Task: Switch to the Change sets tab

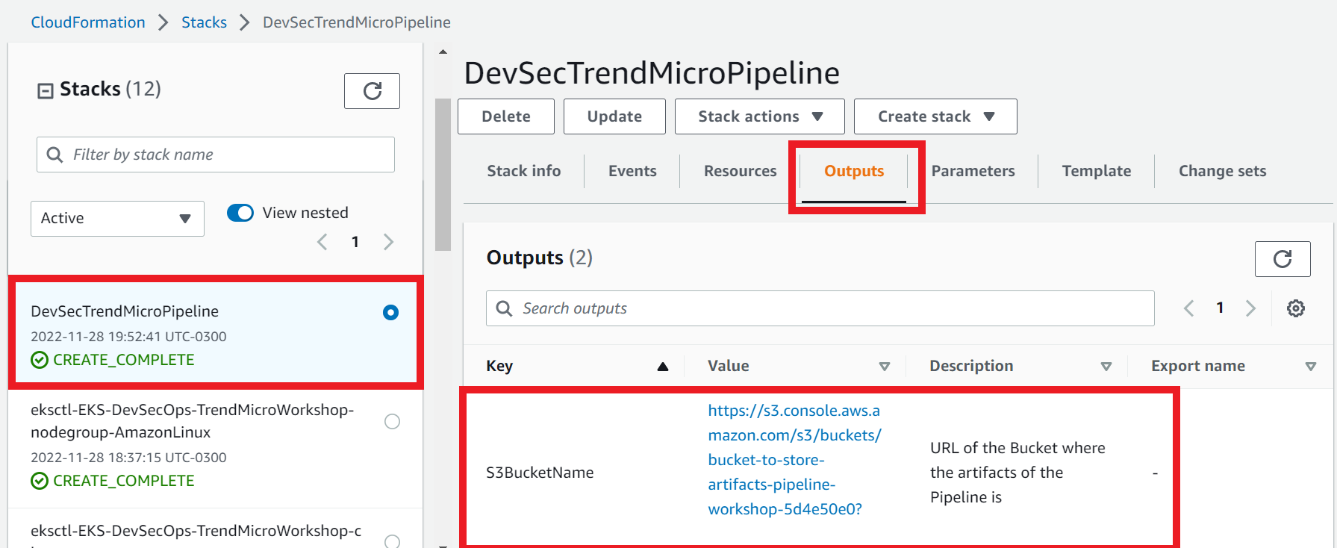Action: pos(1222,171)
